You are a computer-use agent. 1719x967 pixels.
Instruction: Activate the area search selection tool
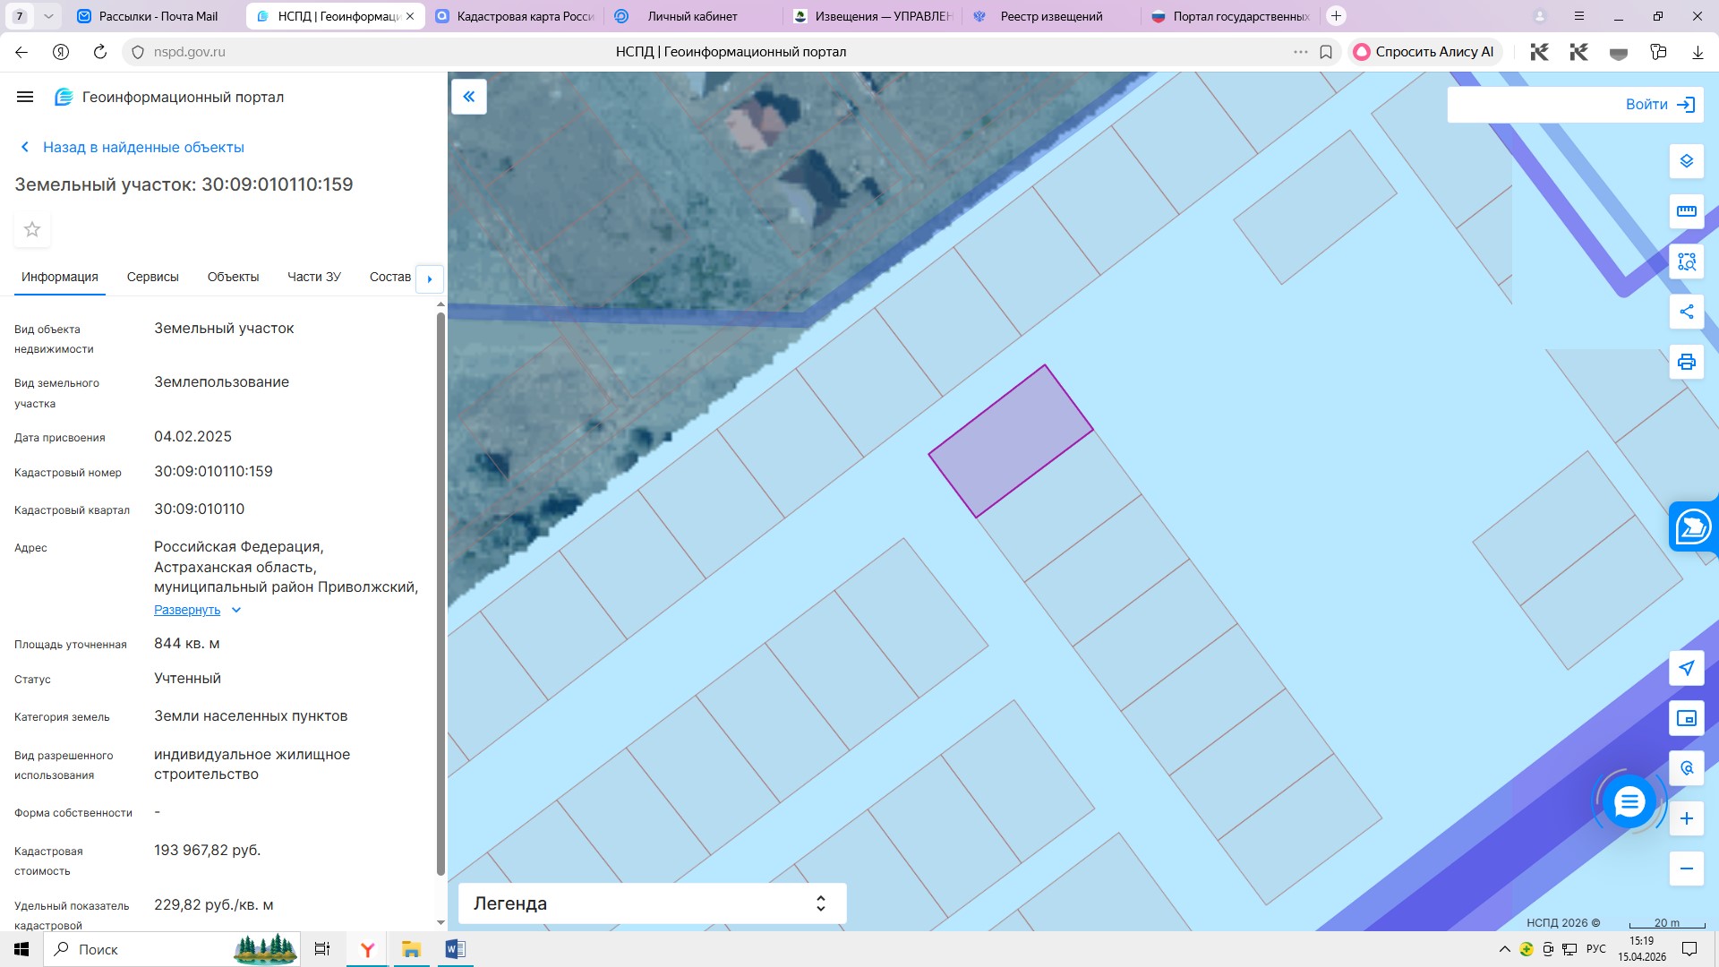click(1686, 261)
